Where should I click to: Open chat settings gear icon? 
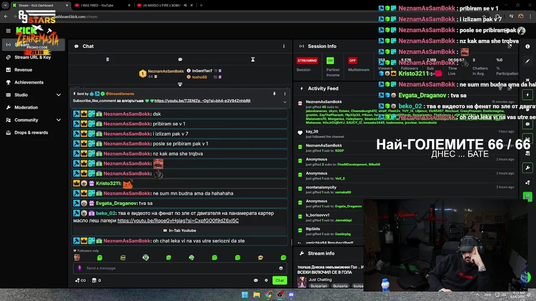pyautogui.click(x=266, y=281)
